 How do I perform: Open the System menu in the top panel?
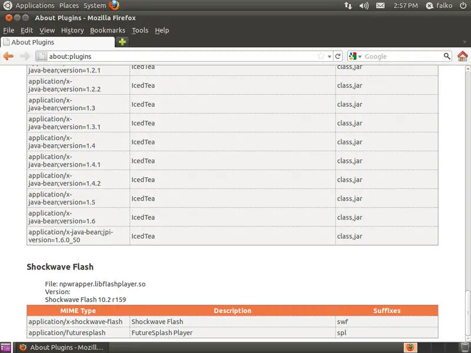[x=95, y=5]
